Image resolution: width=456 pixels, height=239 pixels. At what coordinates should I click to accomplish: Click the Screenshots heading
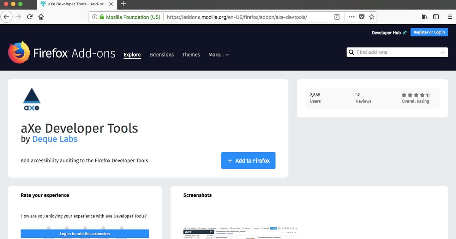197,195
